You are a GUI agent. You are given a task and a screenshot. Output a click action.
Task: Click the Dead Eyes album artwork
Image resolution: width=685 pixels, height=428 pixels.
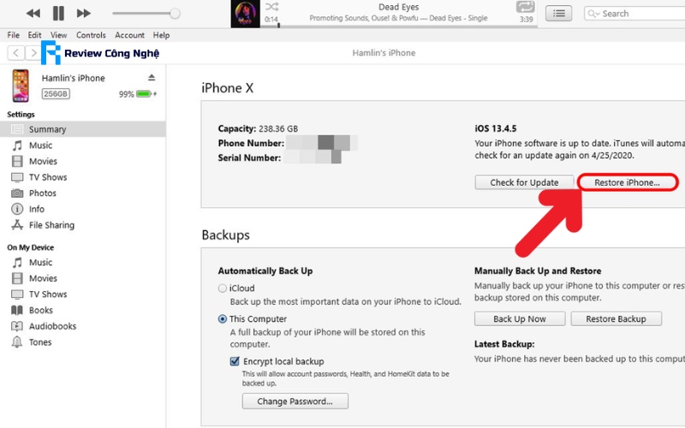[246, 14]
